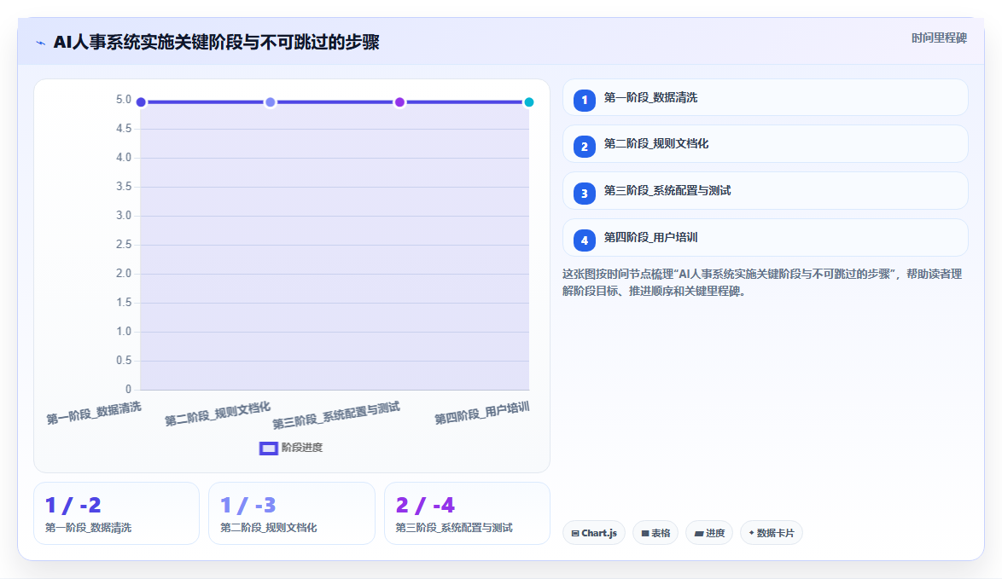Click the second chart point for 规则文档化

click(x=271, y=102)
